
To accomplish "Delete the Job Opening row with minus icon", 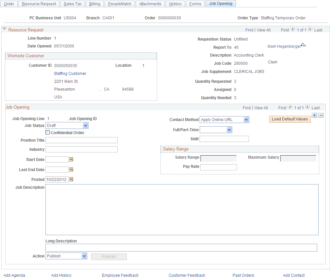I will coord(321,115).
